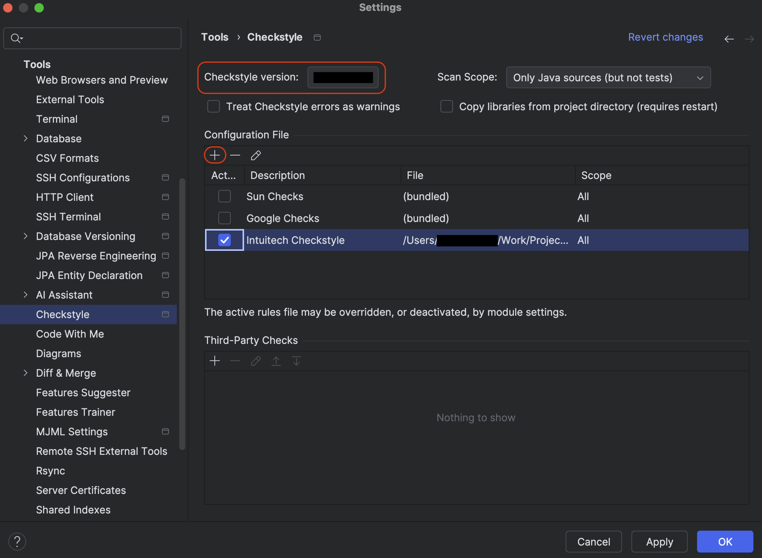Select the Google Checks row description
Screen dimensions: 762x558
click(x=283, y=218)
